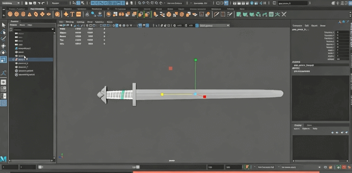Toggle the highlighted Scale tool in the toolbox
This screenshot has height=173, width=352.
click(4, 60)
